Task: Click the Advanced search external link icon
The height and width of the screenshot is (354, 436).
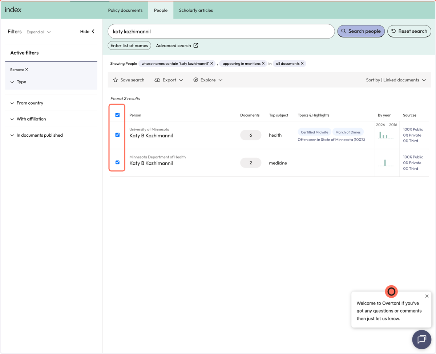Action: tap(196, 45)
